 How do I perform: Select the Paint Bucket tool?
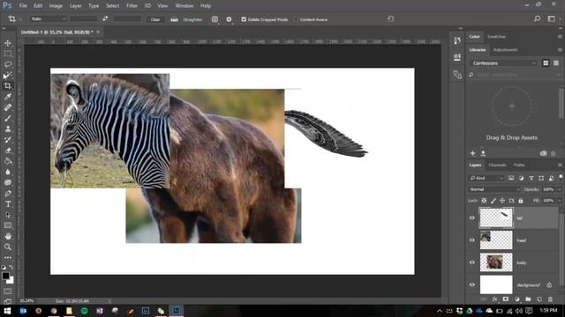[8, 161]
